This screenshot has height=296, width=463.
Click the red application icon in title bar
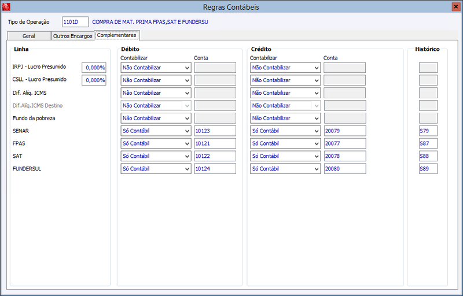coord(6,6)
